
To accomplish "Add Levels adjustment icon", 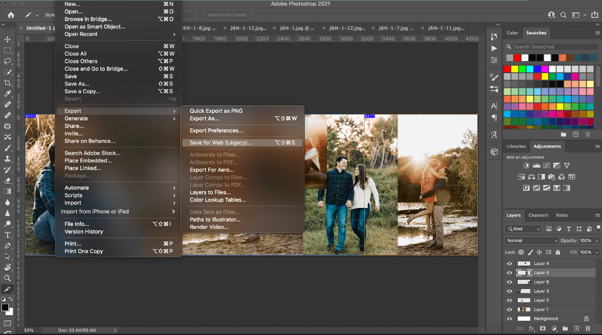I will (536, 166).
